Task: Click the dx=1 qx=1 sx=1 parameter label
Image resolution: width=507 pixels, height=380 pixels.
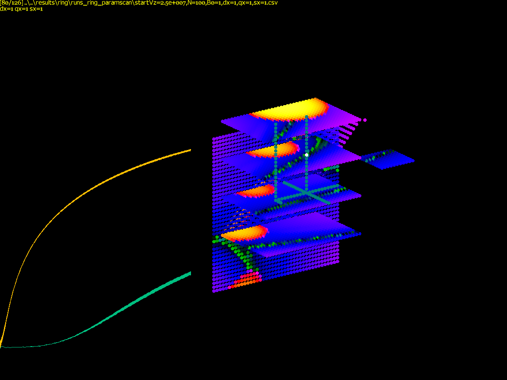Action: pos(21,8)
